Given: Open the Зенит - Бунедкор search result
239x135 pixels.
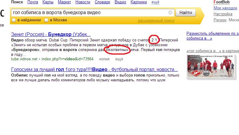Looking at the screenshot, I should 51,34.
